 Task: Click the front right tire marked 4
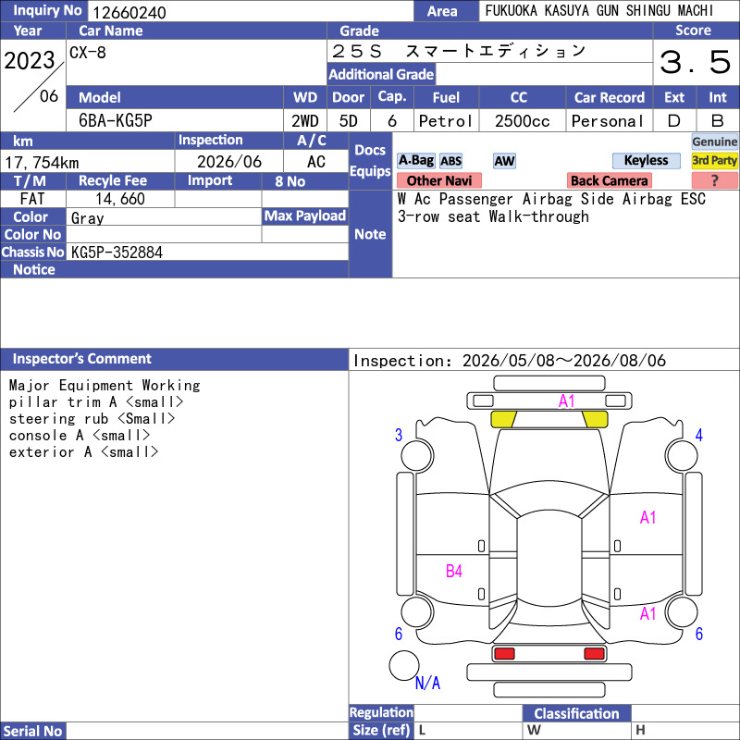click(x=682, y=455)
